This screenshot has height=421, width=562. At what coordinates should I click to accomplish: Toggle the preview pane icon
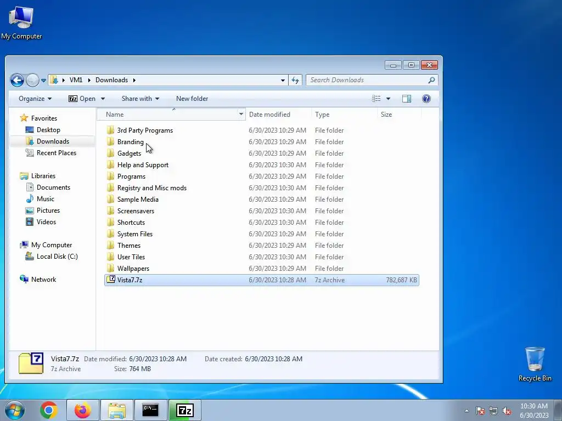click(407, 99)
